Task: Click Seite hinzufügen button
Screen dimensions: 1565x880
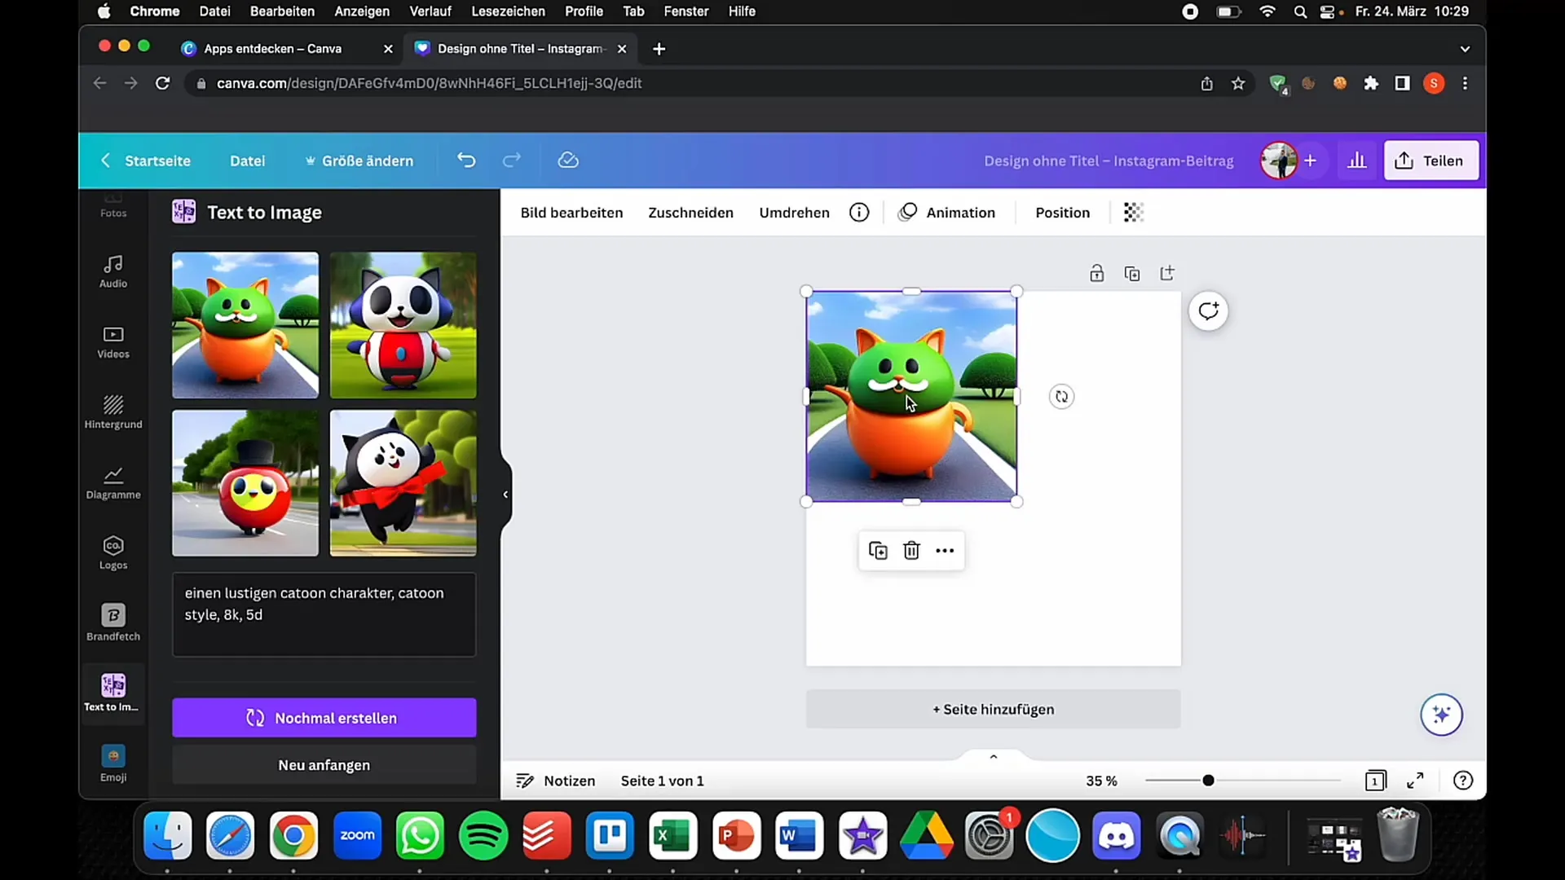Action: click(x=993, y=709)
